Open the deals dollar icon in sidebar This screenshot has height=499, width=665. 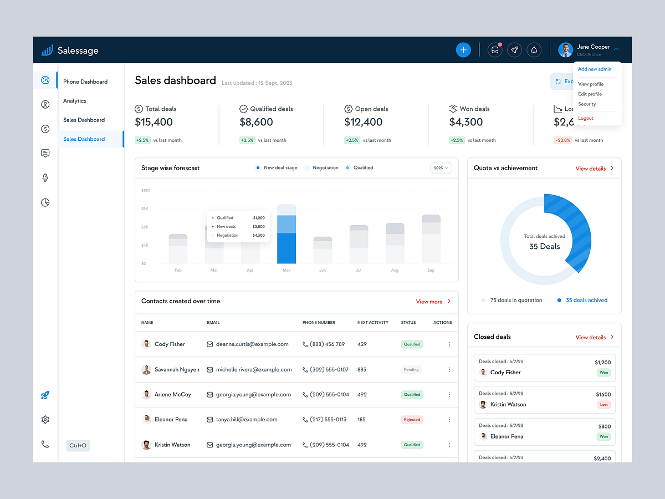(45, 129)
